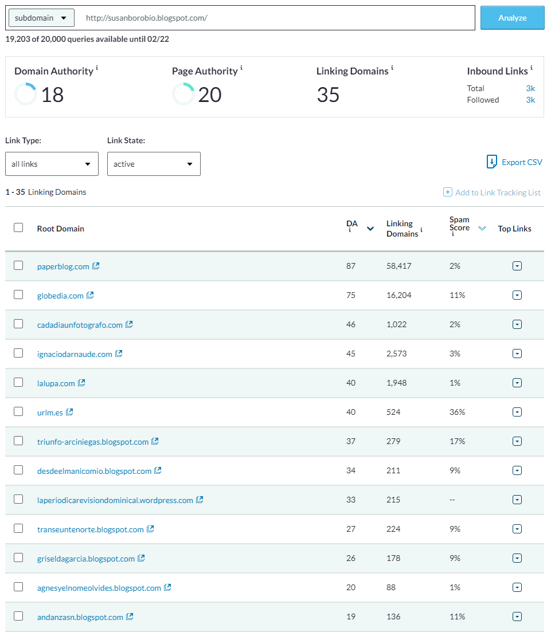Open globedia.com via its external link icon
551x636 pixels.
click(x=91, y=295)
